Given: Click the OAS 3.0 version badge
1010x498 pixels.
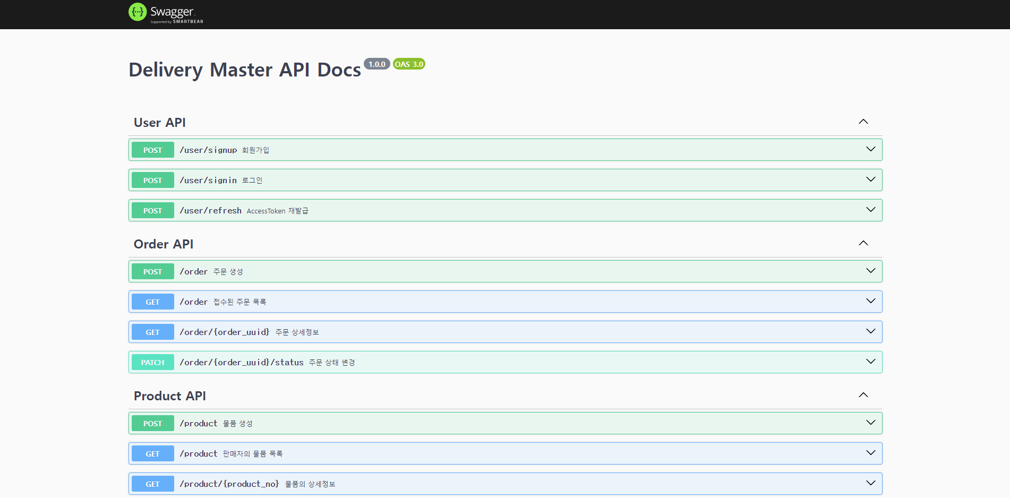Looking at the screenshot, I should pos(408,64).
